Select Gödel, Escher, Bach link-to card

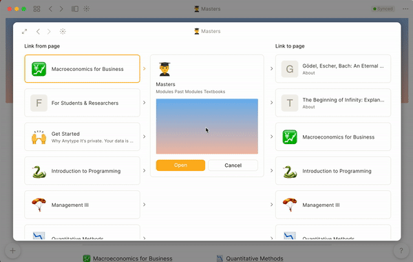[333, 69]
